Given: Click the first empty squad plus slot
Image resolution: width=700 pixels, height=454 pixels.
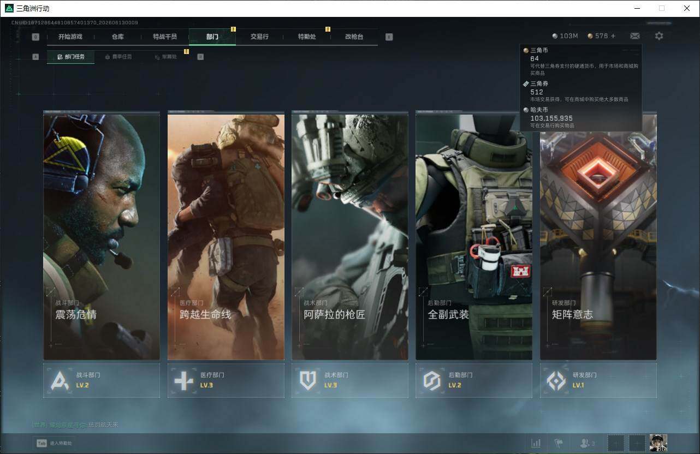Looking at the screenshot, I should coord(615,443).
